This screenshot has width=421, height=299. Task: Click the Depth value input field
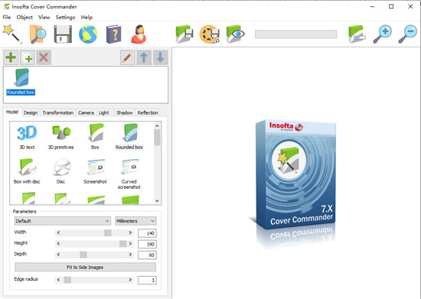147,255
